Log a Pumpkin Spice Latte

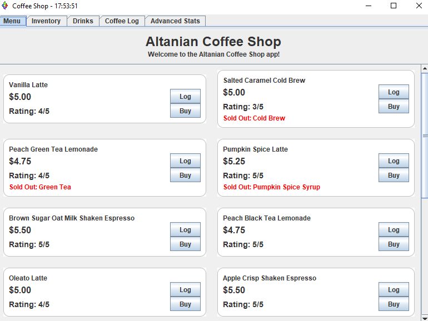394,161
